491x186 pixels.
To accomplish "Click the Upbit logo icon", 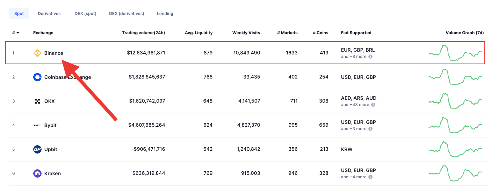I will 37,149.
